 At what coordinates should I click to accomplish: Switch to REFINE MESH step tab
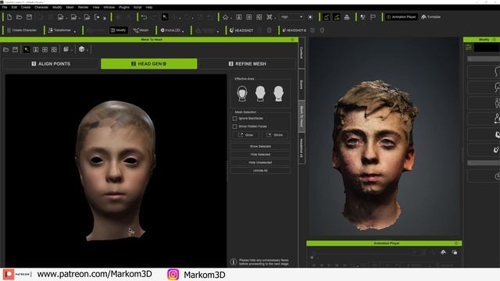coord(247,64)
